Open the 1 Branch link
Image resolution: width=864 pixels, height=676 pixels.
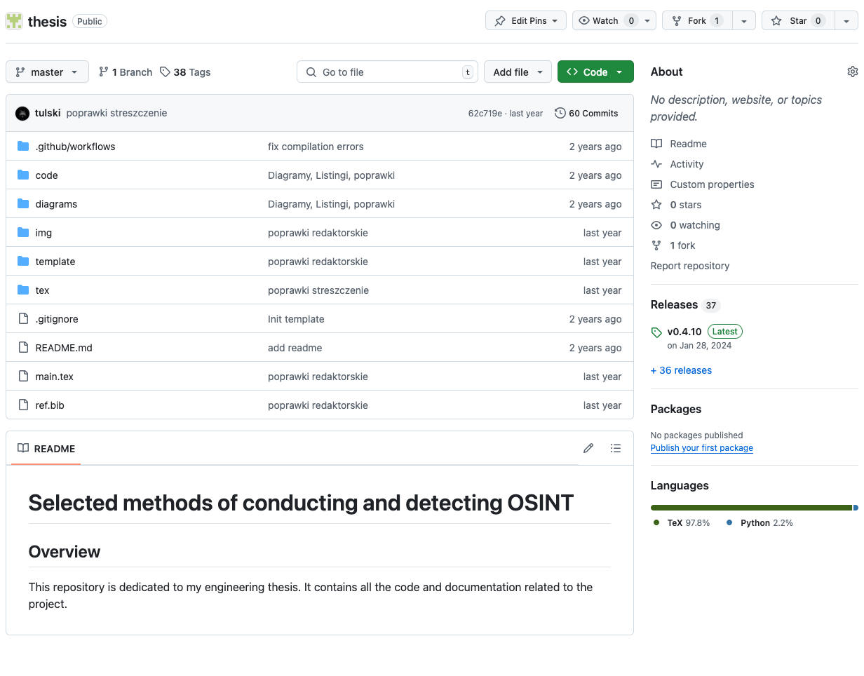pyautogui.click(x=126, y=72)
